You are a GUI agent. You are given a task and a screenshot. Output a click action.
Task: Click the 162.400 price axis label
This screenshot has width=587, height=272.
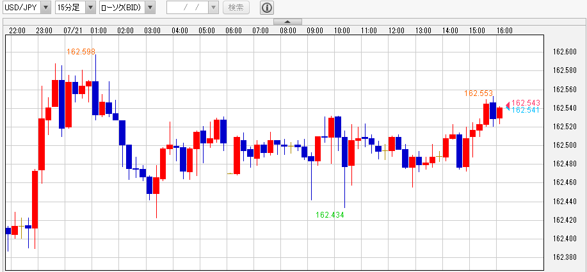coord(565,239)
